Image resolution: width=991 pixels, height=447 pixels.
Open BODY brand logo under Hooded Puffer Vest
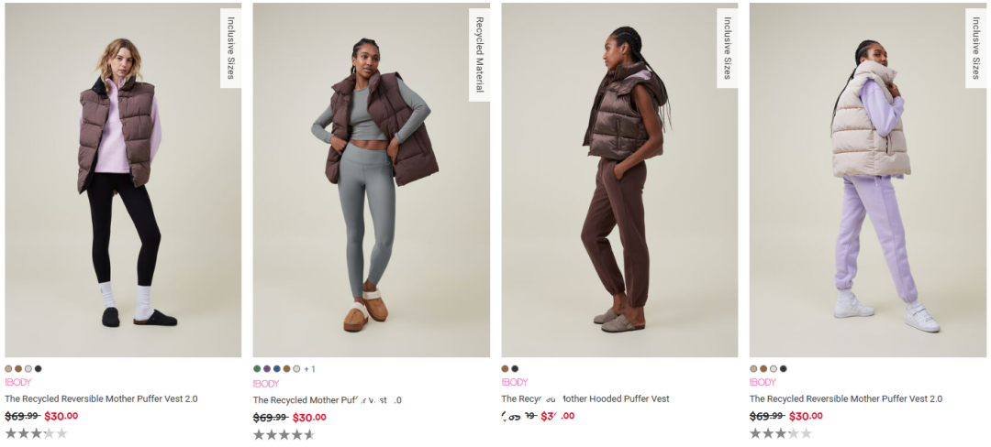[x=515, y=382]
